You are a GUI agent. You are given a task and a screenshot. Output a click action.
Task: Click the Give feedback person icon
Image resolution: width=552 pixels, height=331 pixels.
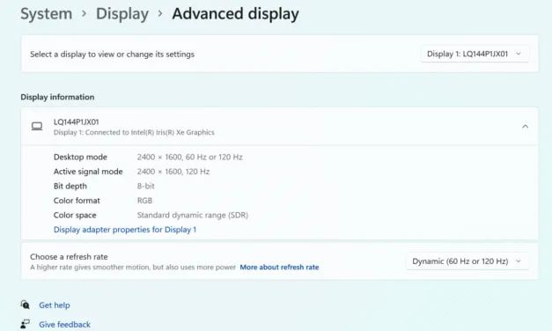point(25,324)
